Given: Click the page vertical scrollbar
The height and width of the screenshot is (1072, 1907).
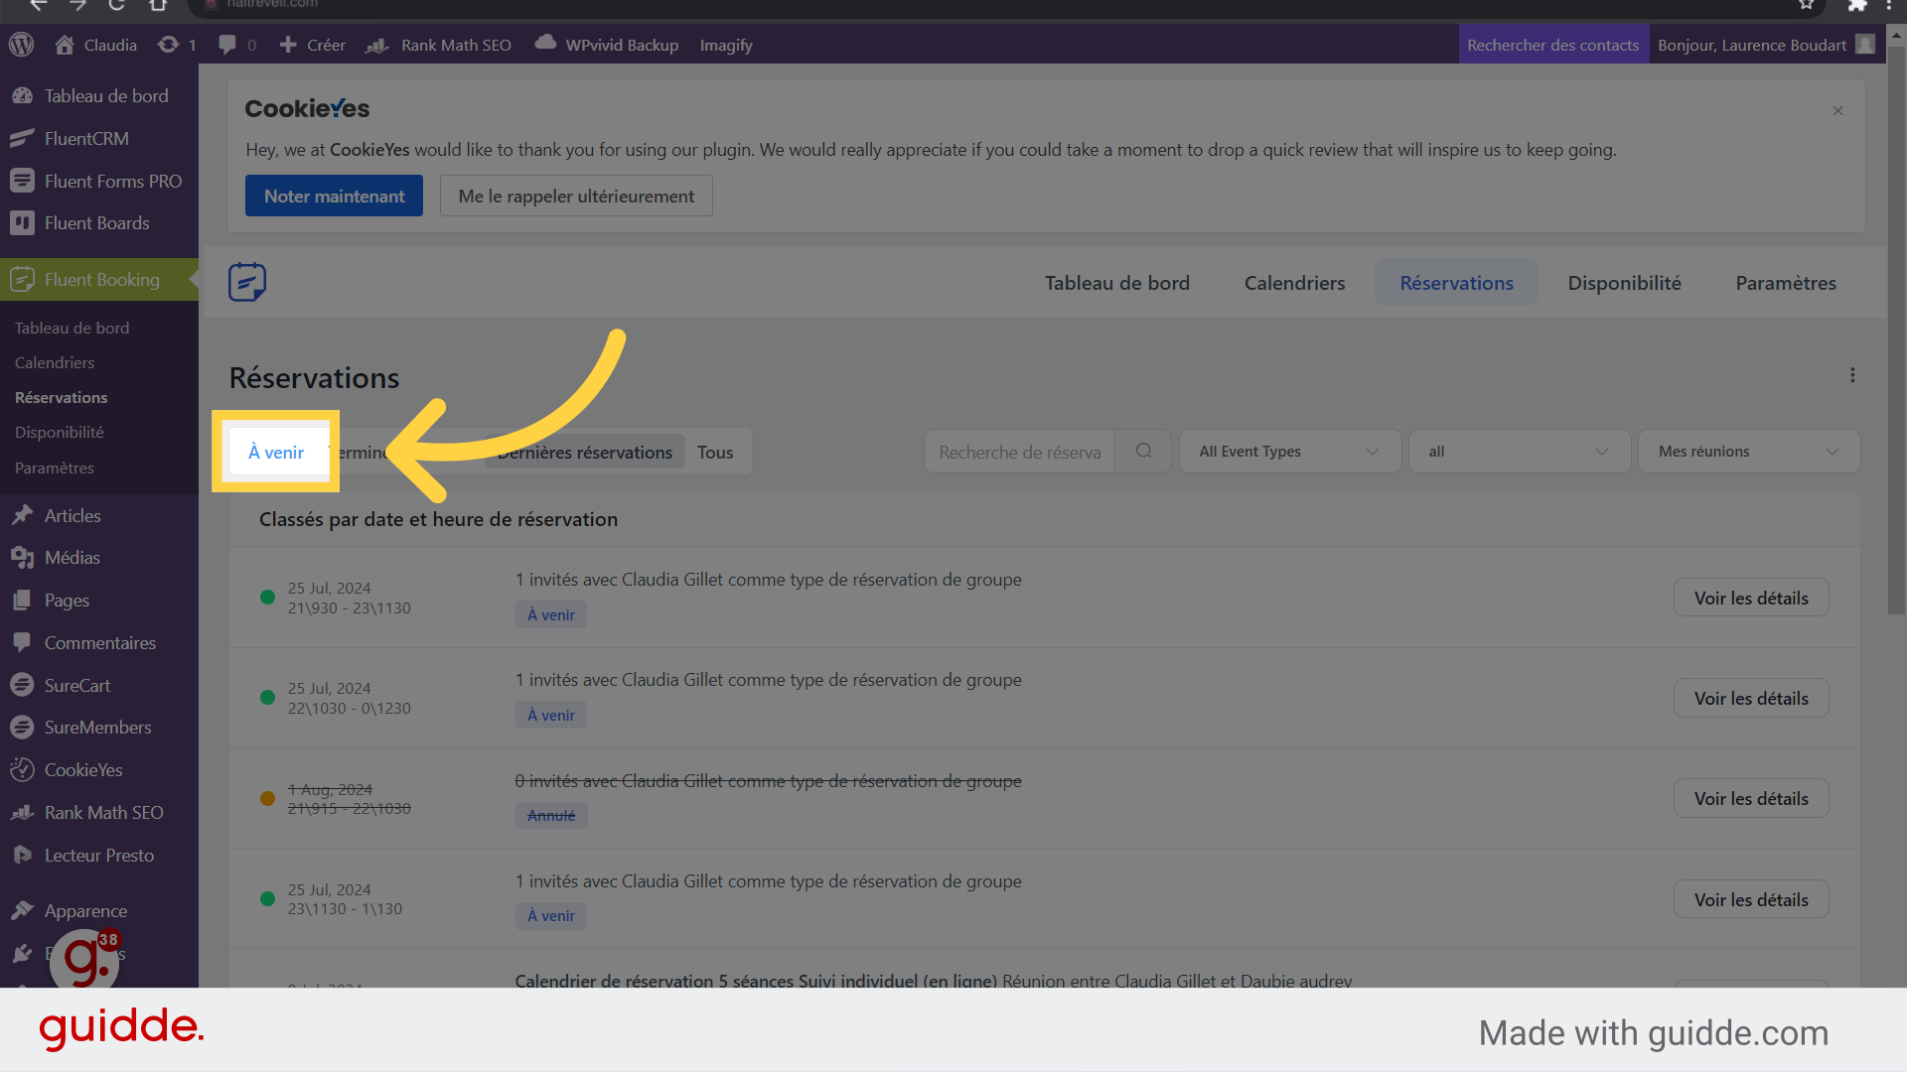Looking at the screenshot, I should [1896, 333].
